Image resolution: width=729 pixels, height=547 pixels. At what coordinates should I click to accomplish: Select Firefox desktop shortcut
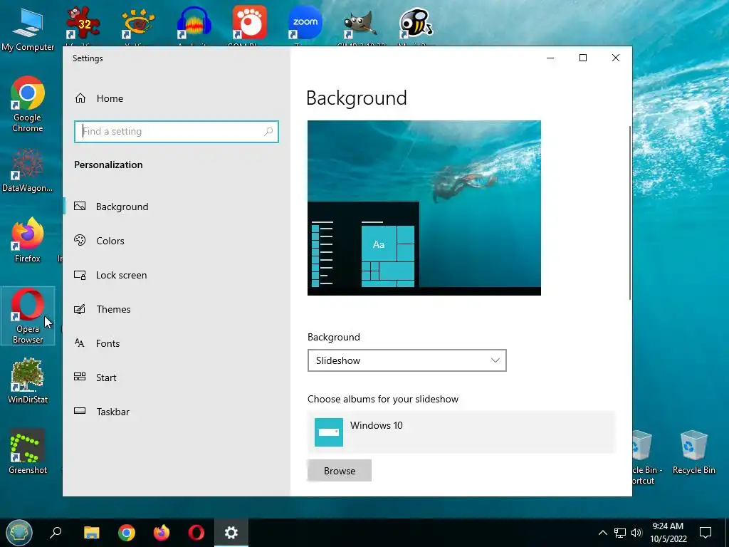[28, 240]
